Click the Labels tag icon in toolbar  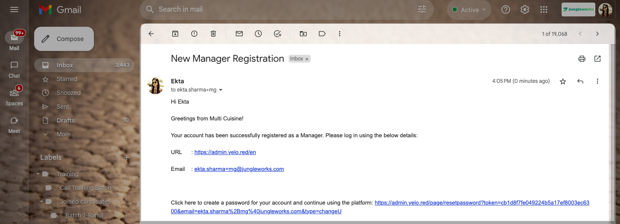(322, 34)
